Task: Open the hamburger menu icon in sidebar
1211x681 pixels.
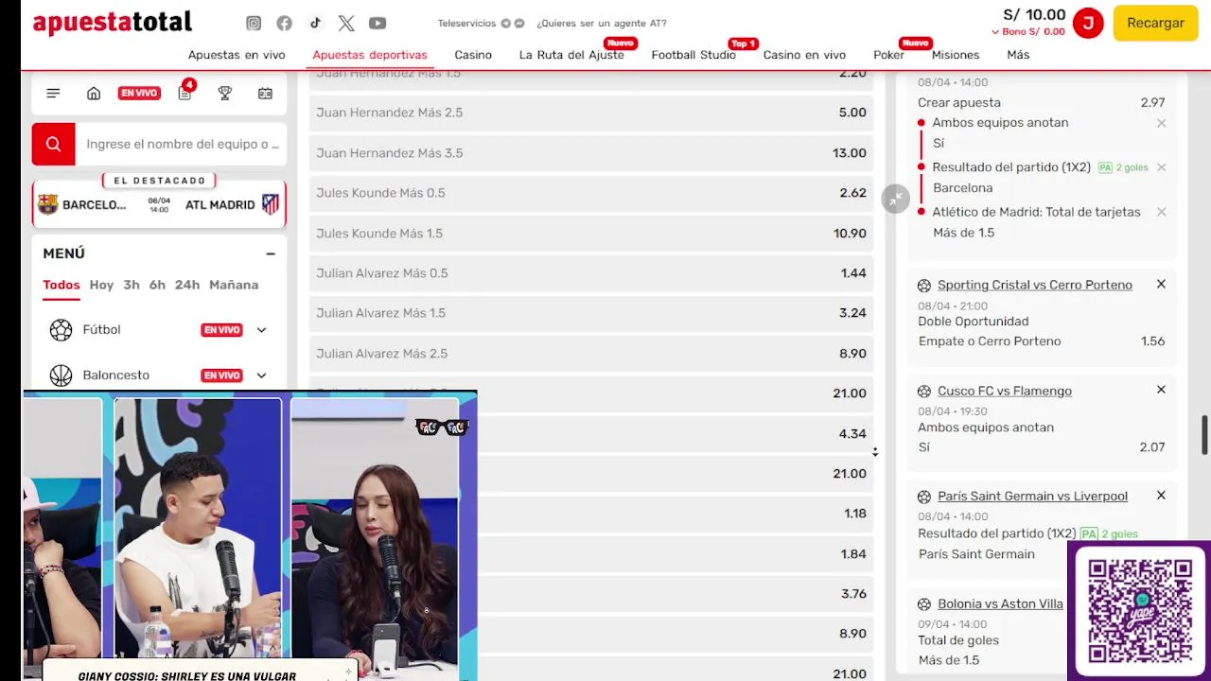Action: pos(53,93)
